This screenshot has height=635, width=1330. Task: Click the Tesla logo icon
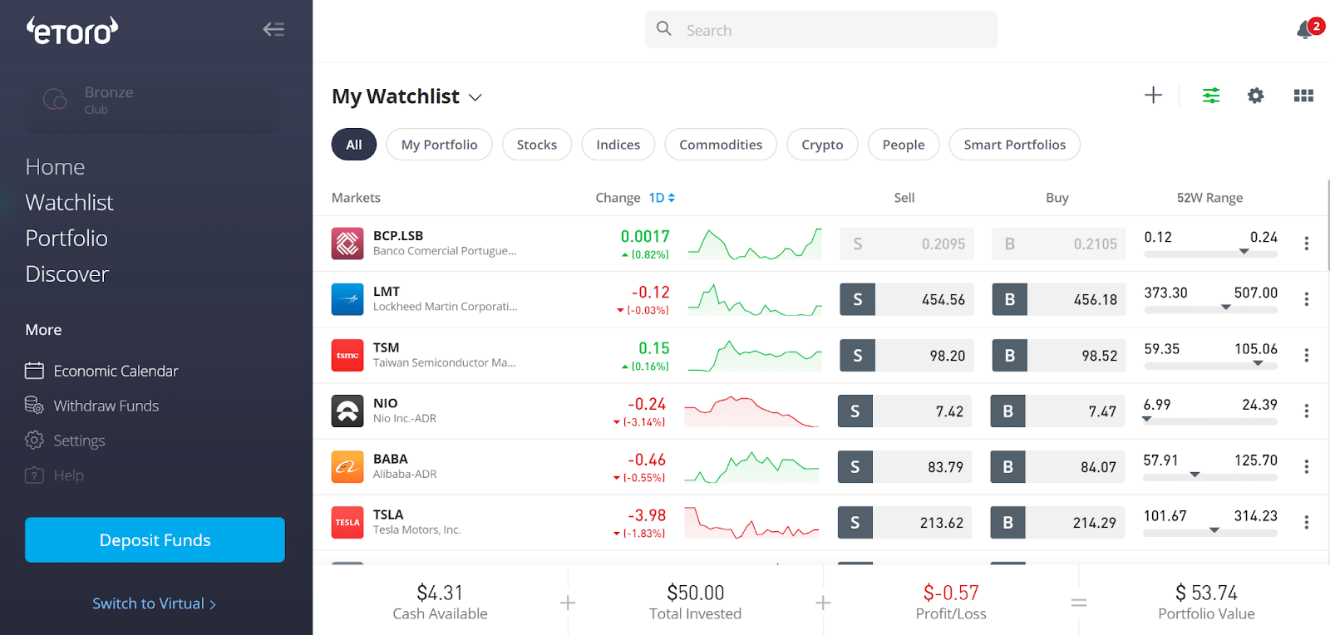347,522
